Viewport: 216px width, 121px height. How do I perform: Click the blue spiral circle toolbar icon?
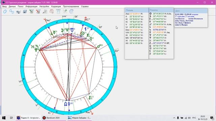click(x=71, y=11)
